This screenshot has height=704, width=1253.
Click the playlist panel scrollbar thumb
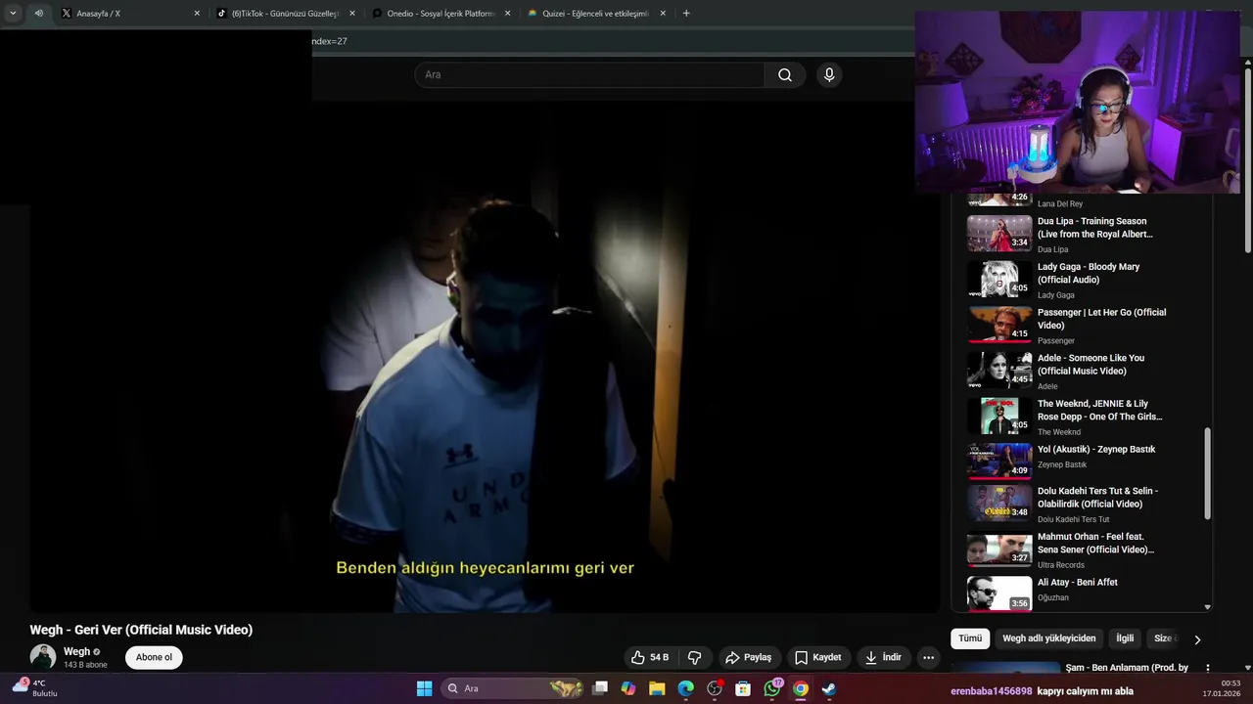coord(1207,474)
